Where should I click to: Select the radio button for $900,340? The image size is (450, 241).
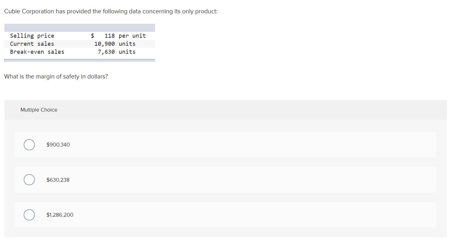[29, 145]
